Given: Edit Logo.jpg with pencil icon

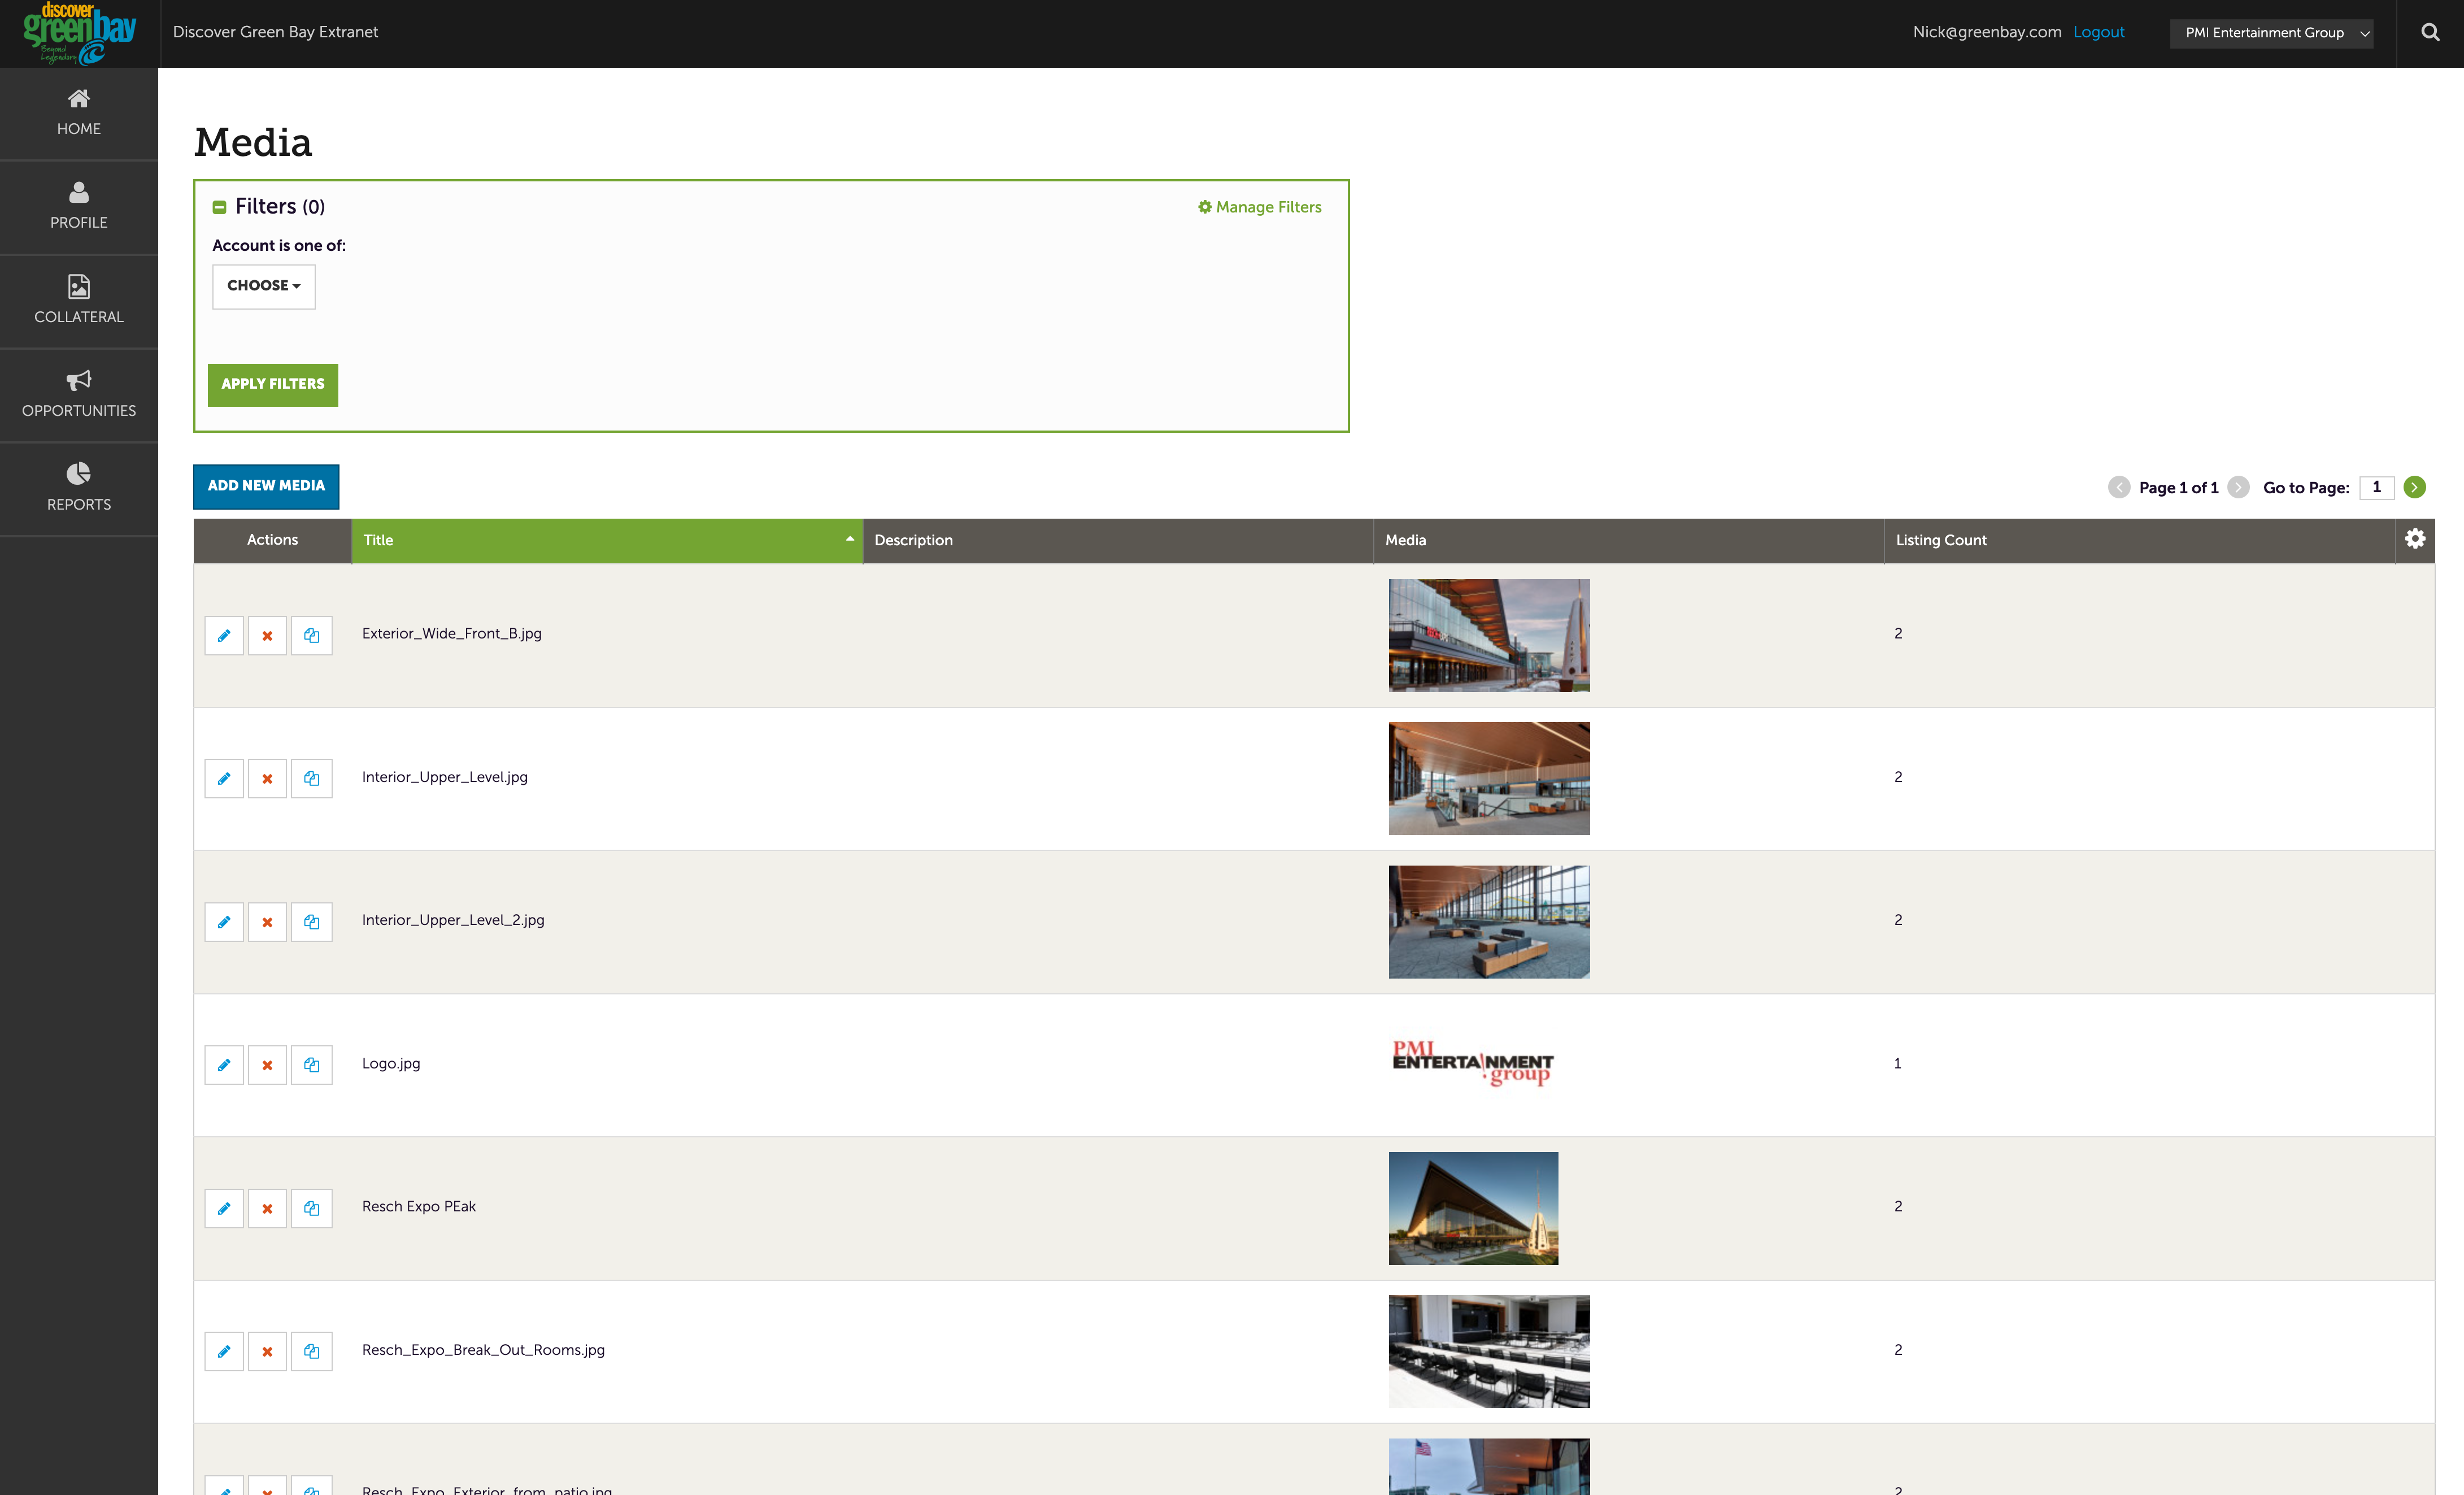Looking at the screenshot, I should pyautogui.click(x=224, y=1064).
